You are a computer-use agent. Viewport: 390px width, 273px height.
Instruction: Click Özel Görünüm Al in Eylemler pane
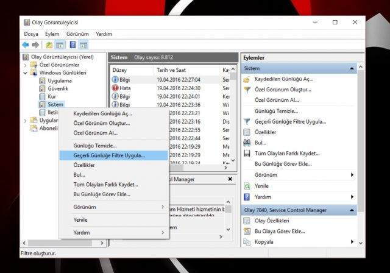(277, 100)
